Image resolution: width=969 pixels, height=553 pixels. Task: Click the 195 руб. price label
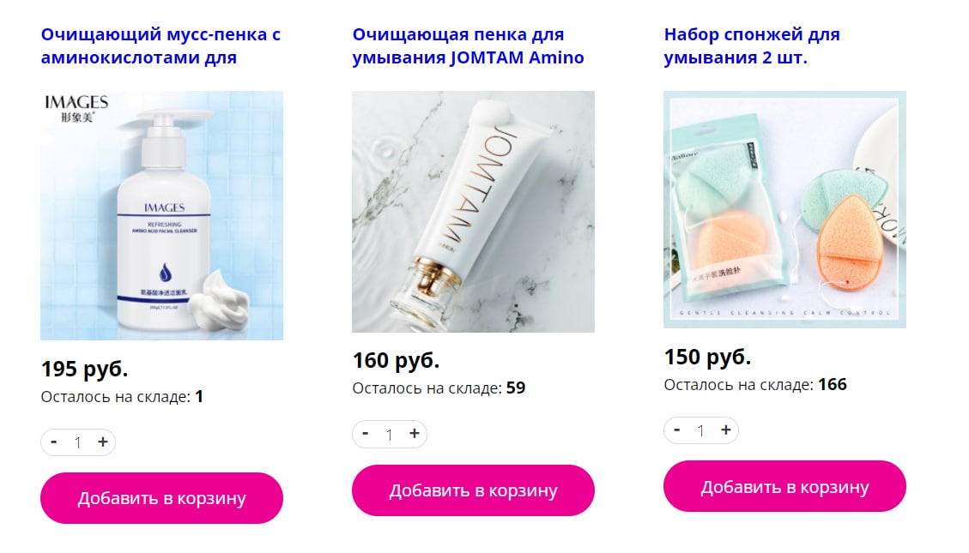84,369
